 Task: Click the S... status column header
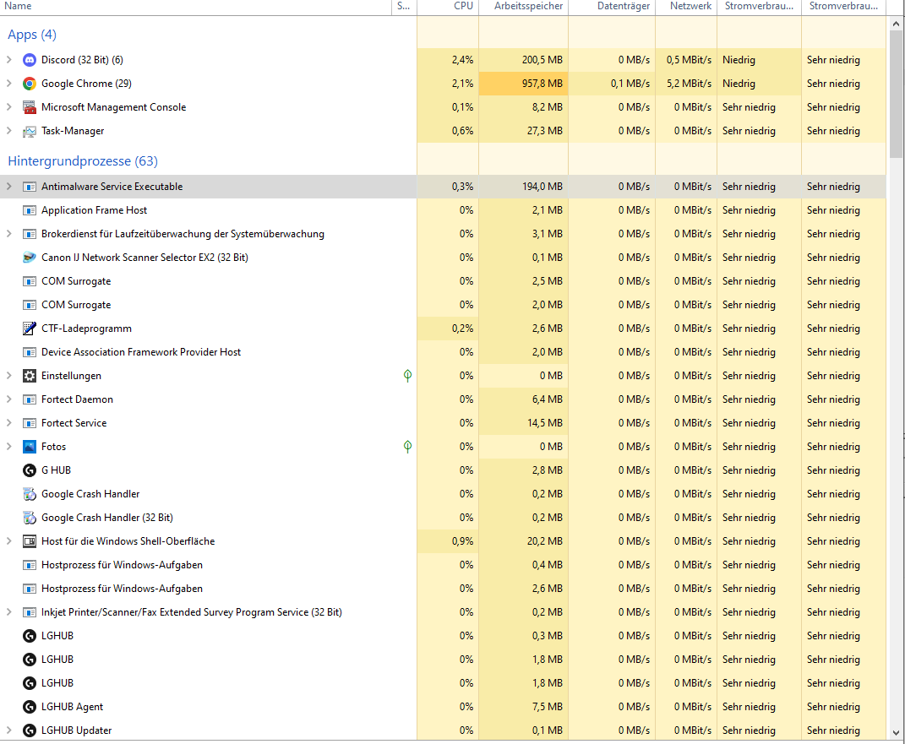[x=404, y=7]
